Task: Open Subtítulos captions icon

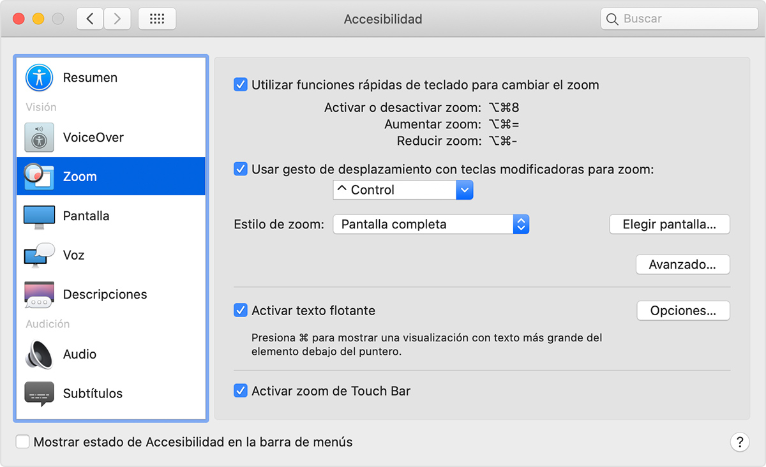Action: tap(38, 393)
